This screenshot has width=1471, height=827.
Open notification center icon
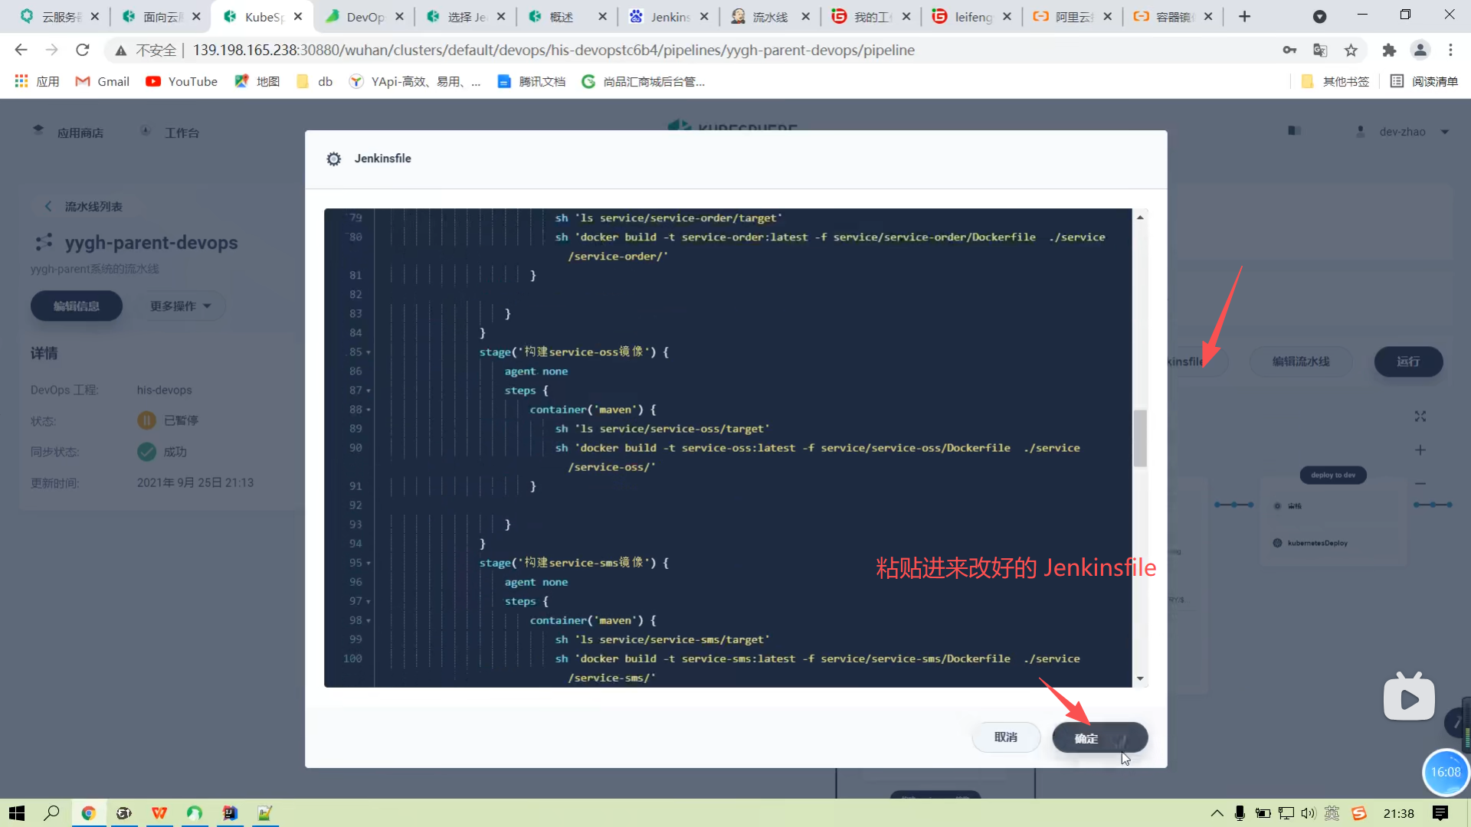pos(1440,813)
